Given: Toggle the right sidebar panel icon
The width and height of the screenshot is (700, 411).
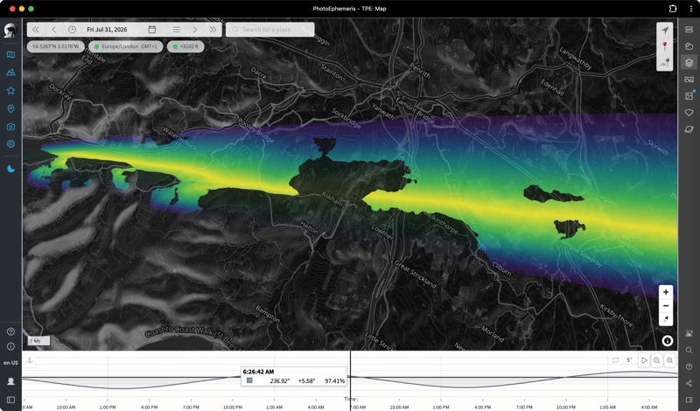Looking at the screenshot, I should [689, 400].
